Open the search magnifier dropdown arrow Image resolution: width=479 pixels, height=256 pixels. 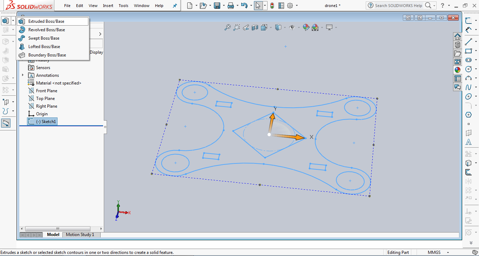pos(434,6)
